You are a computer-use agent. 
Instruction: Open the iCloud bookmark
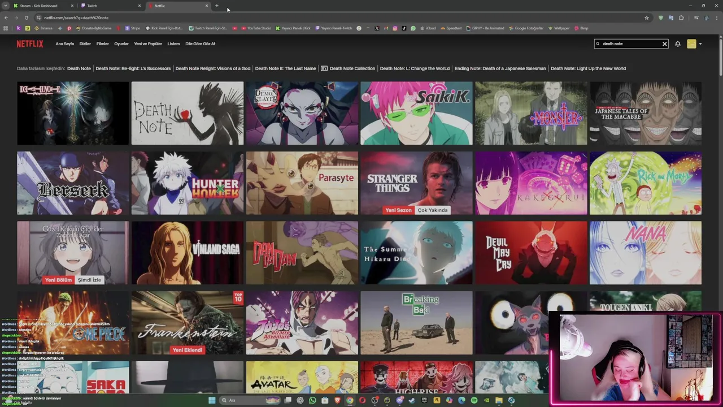[428, 28]
